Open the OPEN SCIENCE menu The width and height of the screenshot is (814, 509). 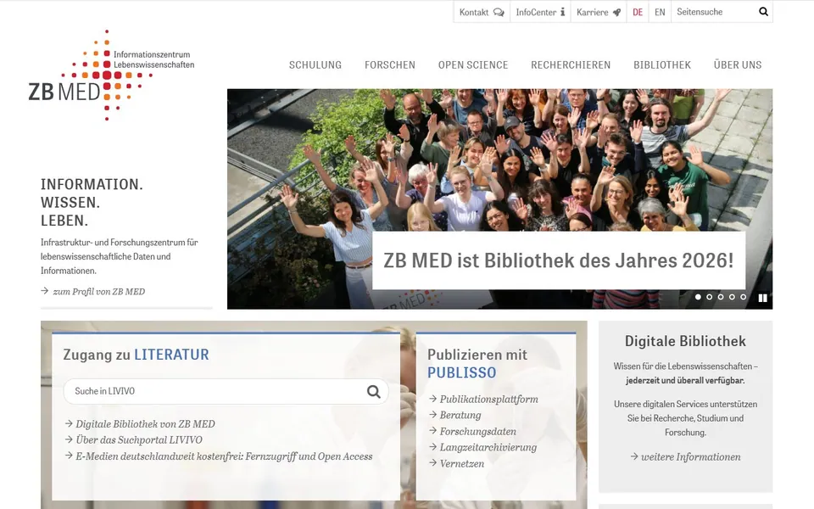click(x=473, y=65)
